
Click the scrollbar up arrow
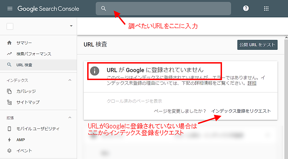click(x=286, y=37)
